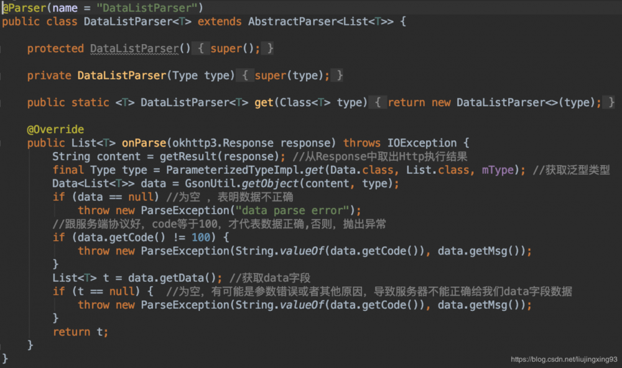
Task: Click the @Override annotation
Action: (x=55, y=129)
